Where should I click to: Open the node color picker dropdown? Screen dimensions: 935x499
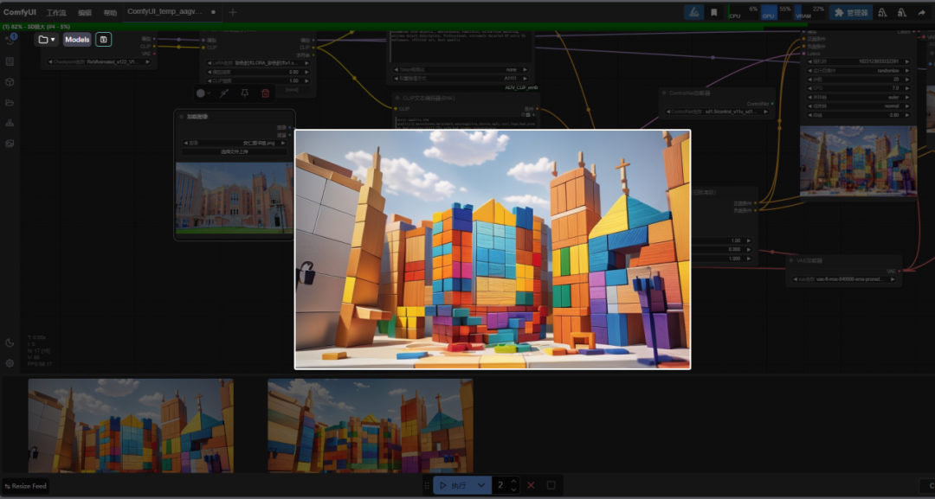203,93
